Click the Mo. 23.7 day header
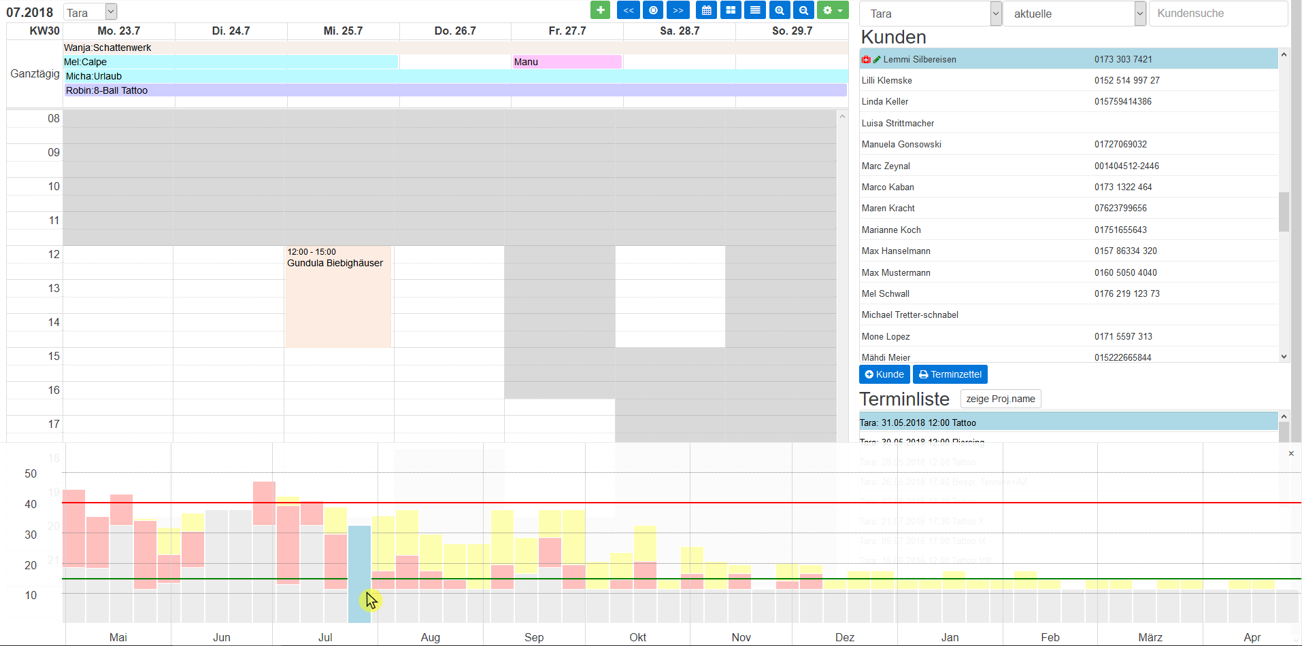This screenshot has width=1302, height=646. 119,31
